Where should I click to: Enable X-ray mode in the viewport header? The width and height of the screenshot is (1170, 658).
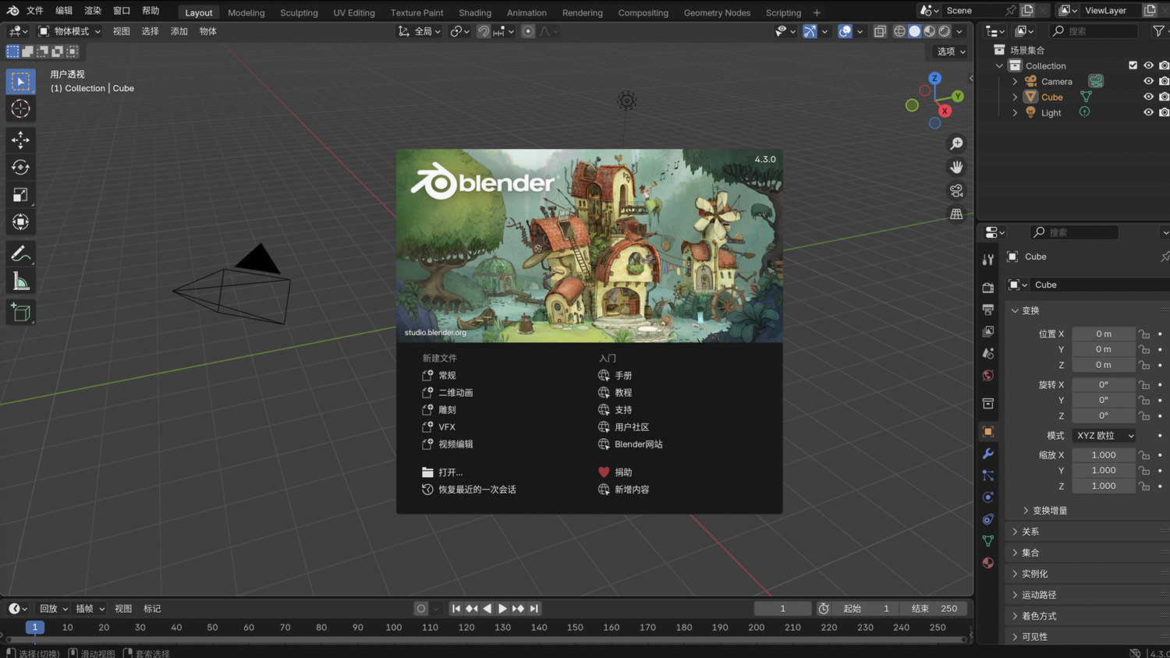click(x=880, y=31)
